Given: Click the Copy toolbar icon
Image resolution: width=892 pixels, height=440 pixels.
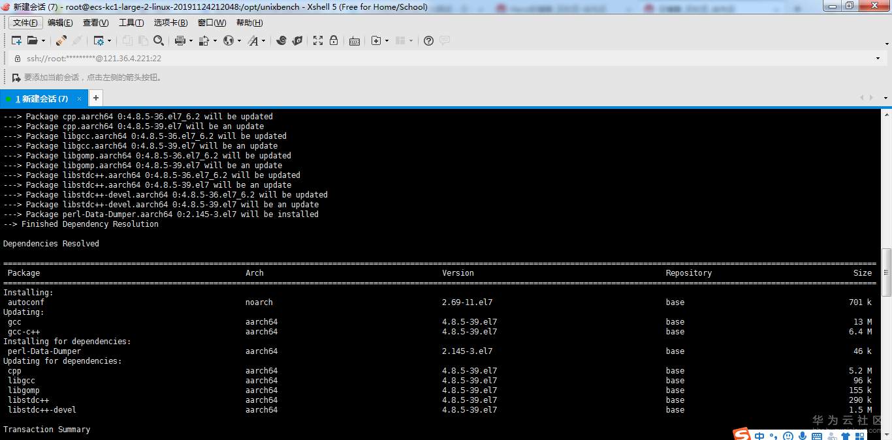Looking at the screenshot, I should tap(127, 40).
